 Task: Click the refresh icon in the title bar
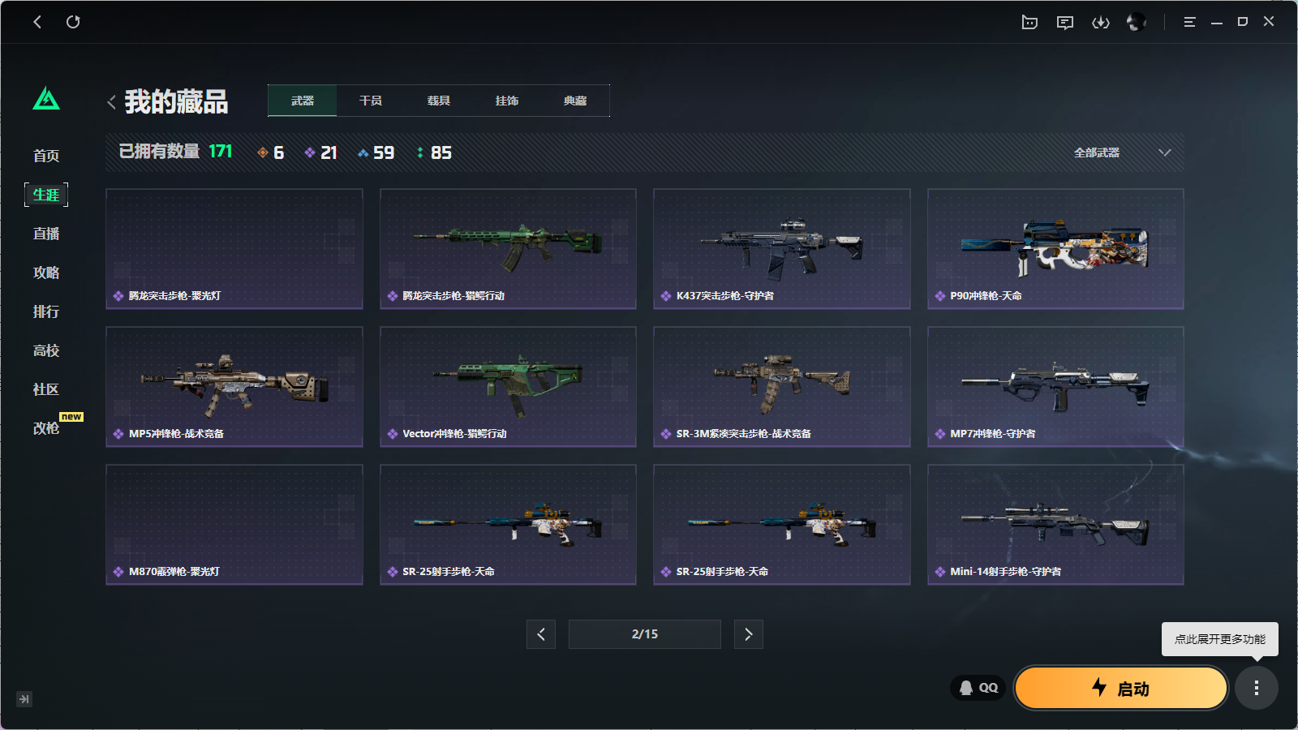(x=73, y=22)
